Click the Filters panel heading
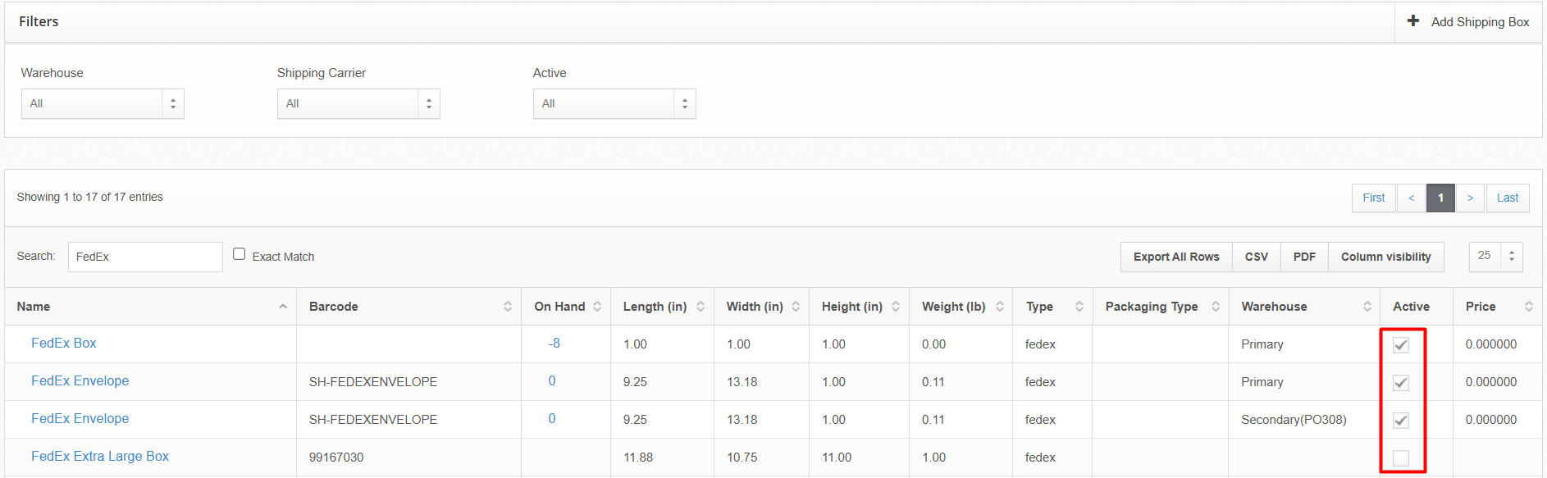Screen dimensions: 1547x478 tap(39, 21)
